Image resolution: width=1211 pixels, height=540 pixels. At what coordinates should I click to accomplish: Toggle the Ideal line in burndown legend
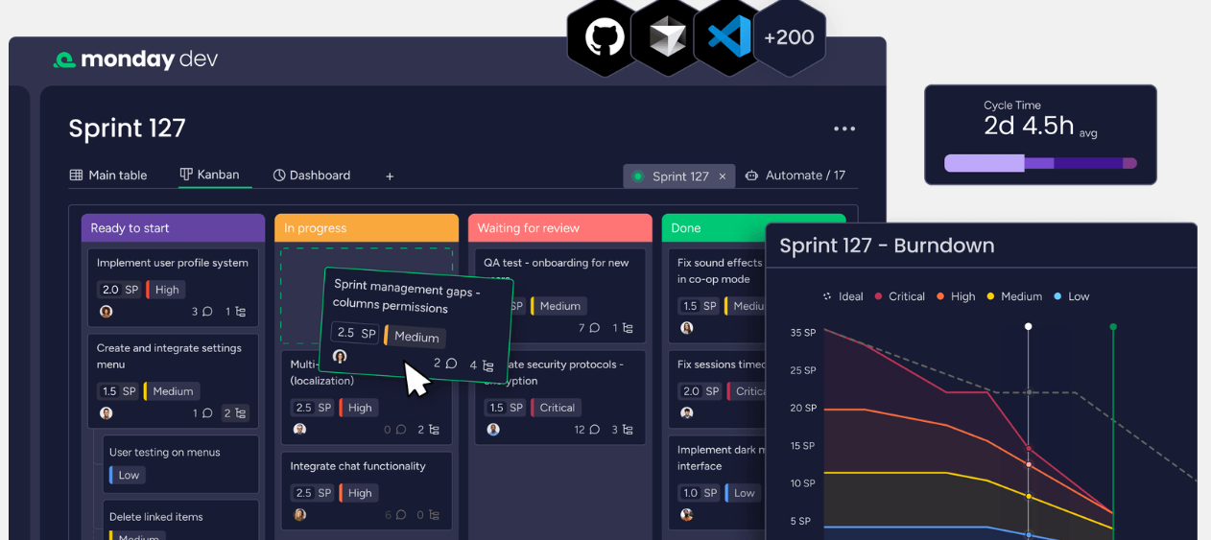pos(843,296)
